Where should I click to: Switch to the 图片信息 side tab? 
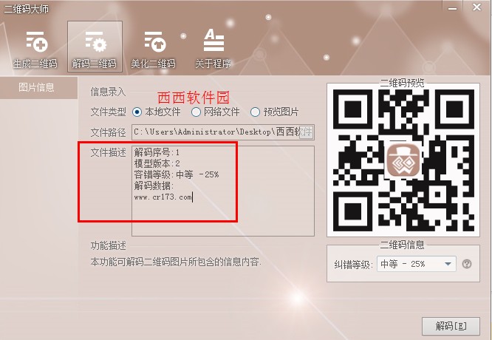(x=36, y=88)
